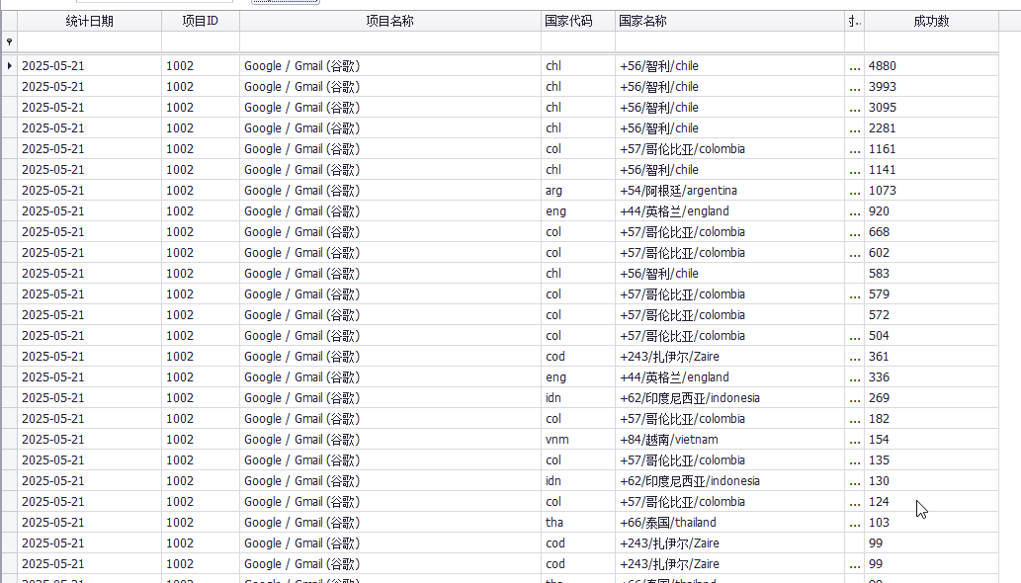Select +66/泰国/thailand in the 103 row
This screenshot has height=583, width=1021.
pyautogui.click(x=730, y=523)
